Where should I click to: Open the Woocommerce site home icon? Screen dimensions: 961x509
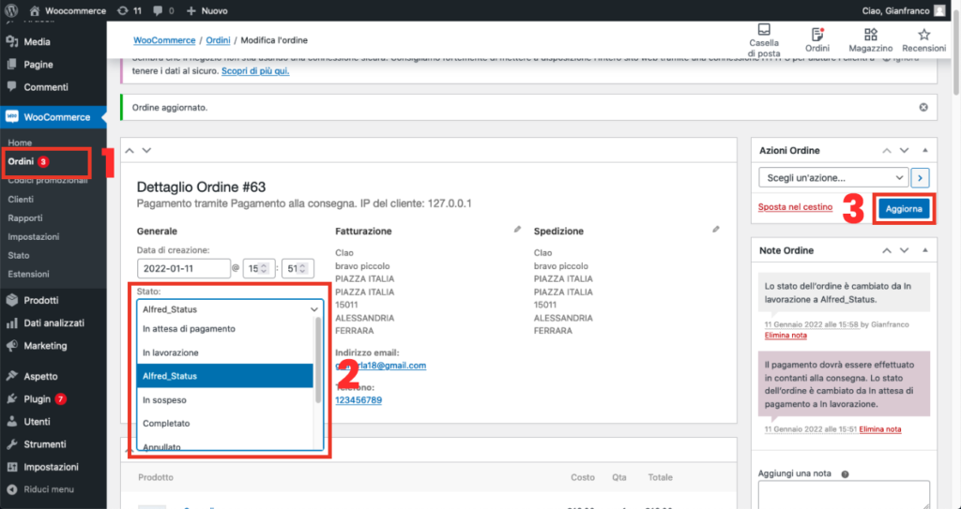pos(36,10)
